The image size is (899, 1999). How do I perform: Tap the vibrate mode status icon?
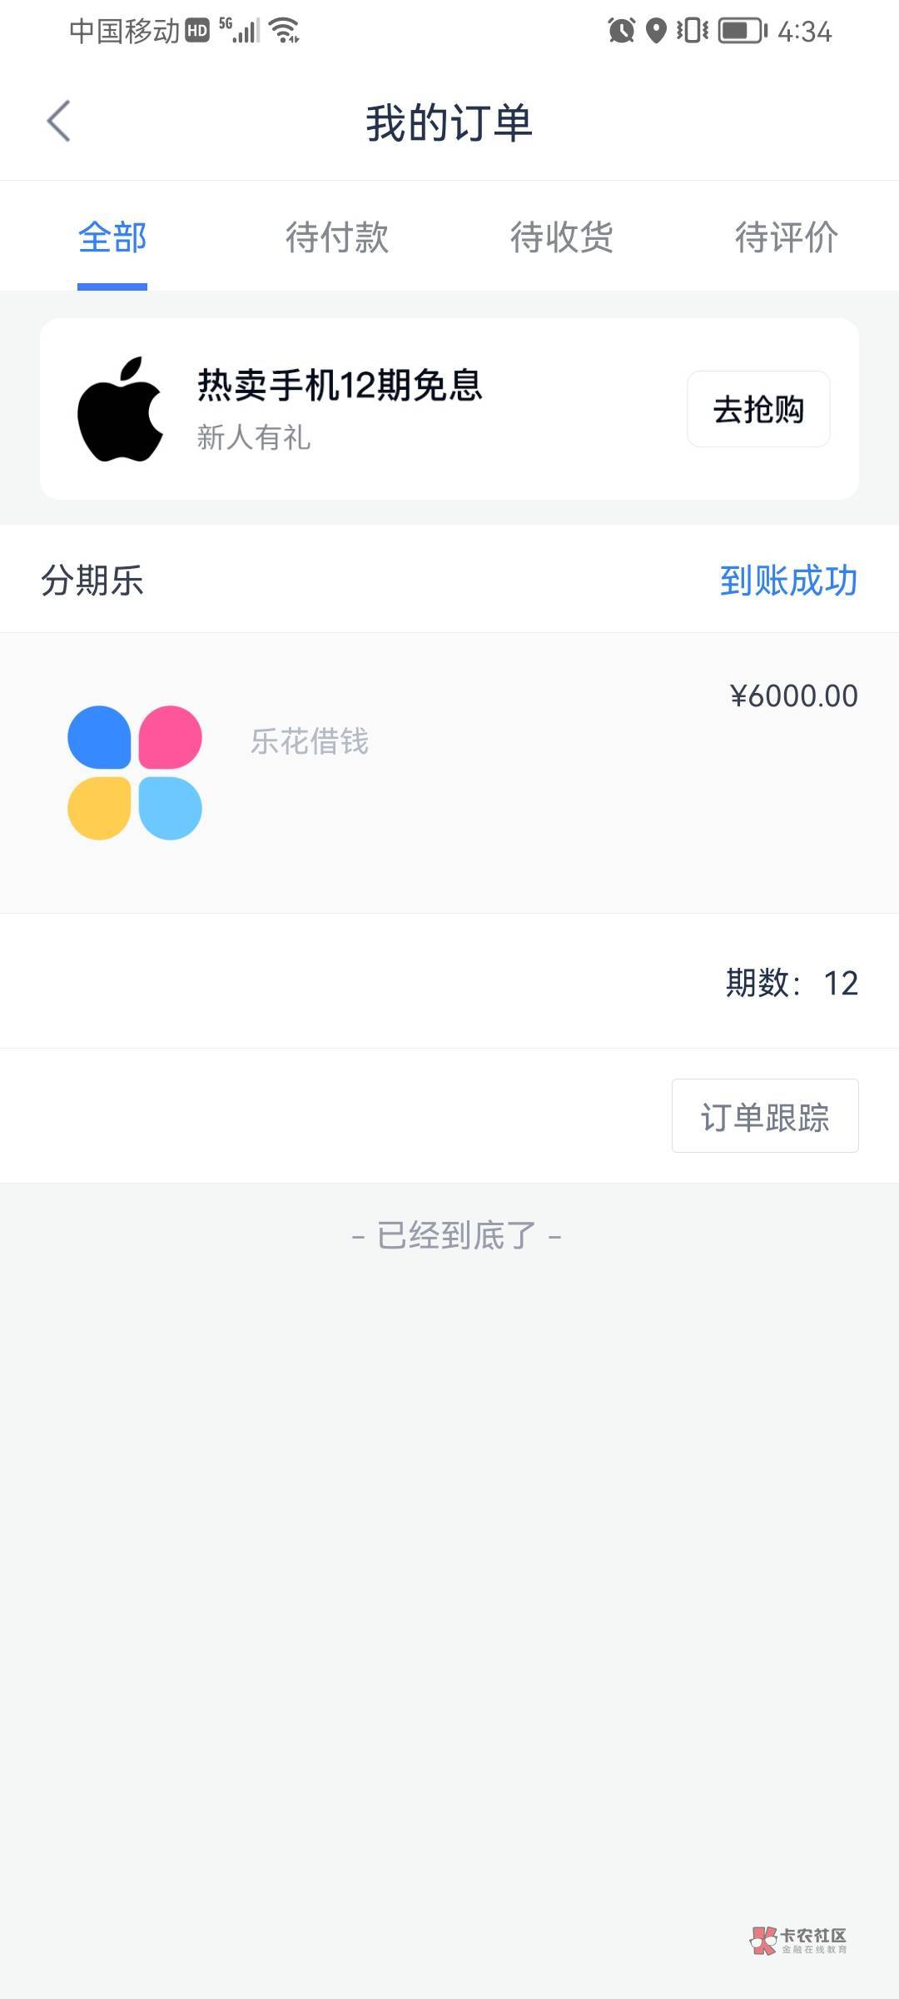693,31
